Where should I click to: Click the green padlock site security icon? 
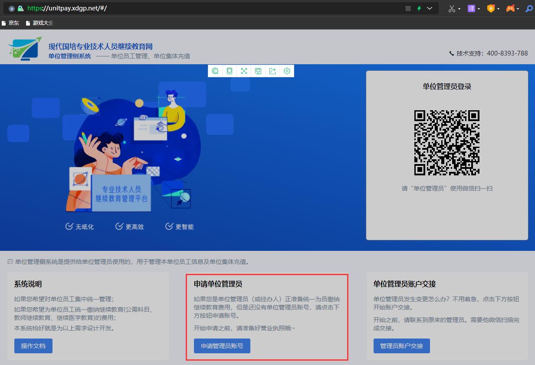[x=20, y=8]
